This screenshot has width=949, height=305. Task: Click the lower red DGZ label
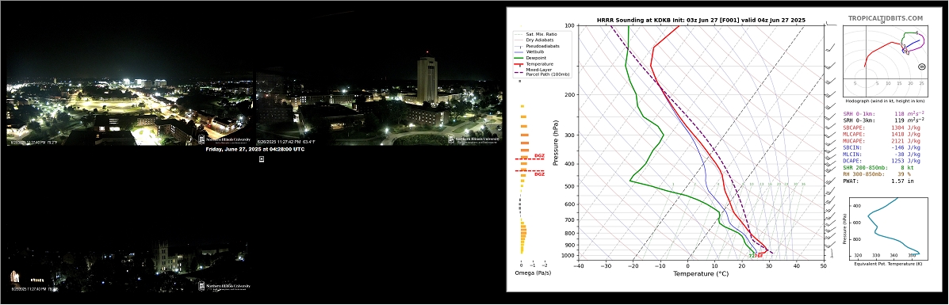(x=539, y=174)
